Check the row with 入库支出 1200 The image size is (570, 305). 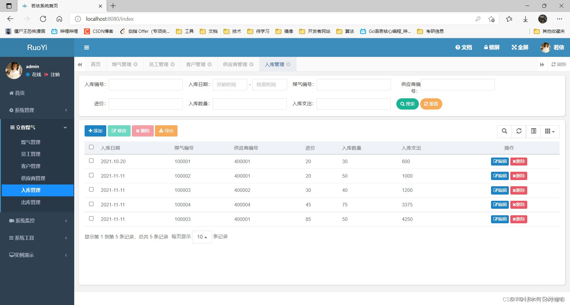coord(91,190)
